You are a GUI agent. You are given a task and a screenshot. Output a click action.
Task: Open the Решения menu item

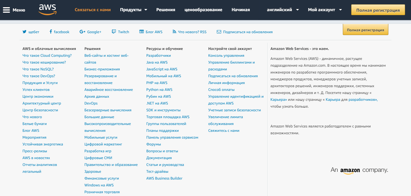pyautogui.click(x=166, y=10)
